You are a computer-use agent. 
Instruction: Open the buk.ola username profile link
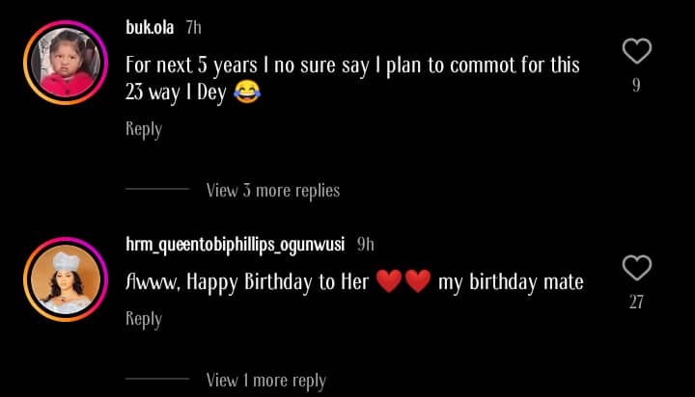[150, 27]
